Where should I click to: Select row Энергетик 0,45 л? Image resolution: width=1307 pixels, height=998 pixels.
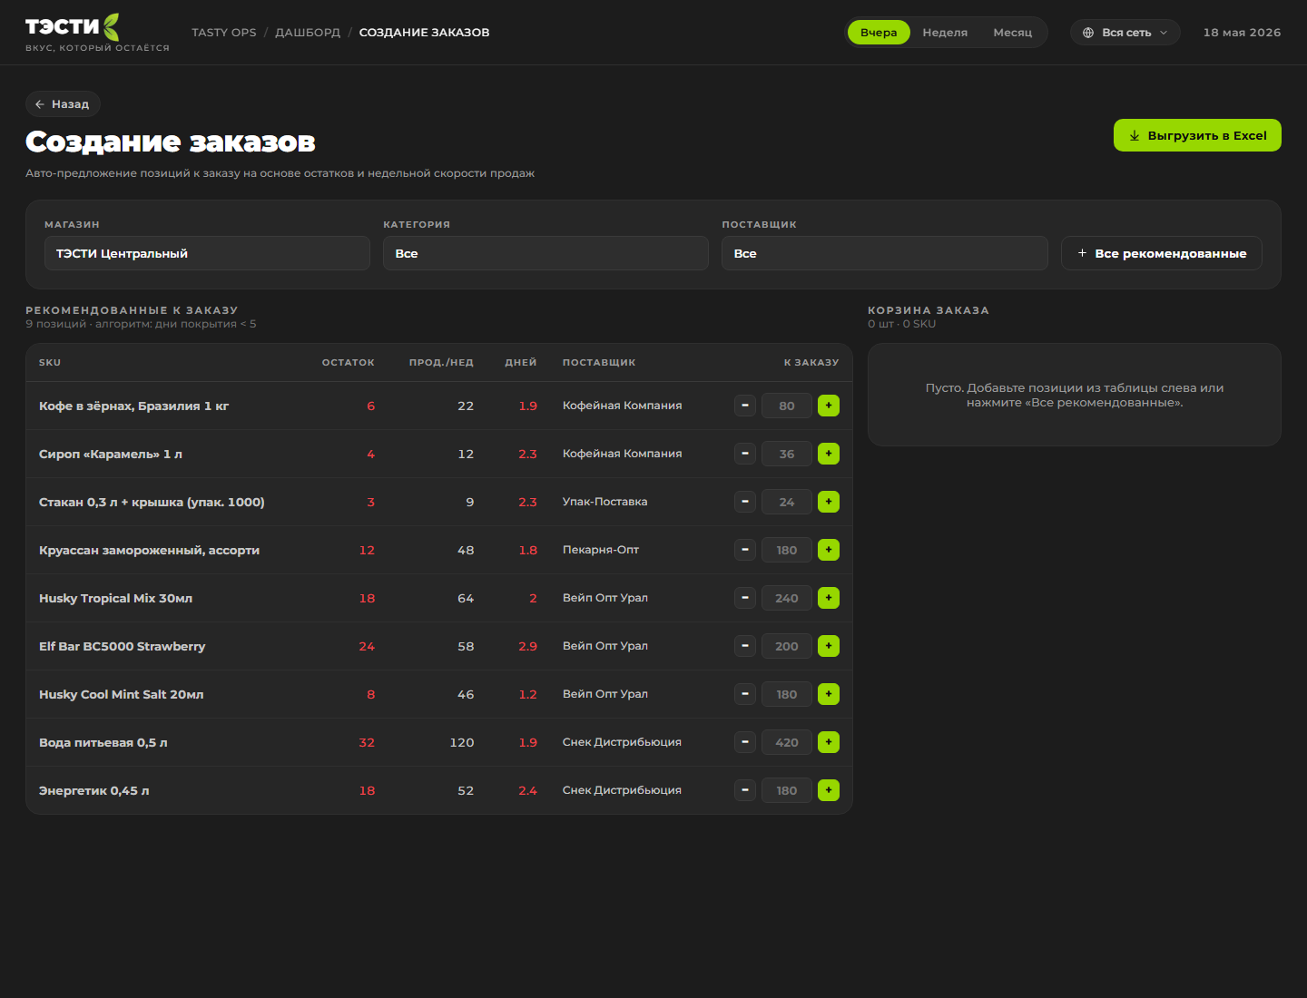pos(439,790)
